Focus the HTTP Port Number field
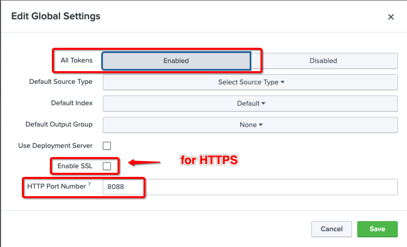Image resolution: width=407 pixels, height=247 pixels. point(249,187)
